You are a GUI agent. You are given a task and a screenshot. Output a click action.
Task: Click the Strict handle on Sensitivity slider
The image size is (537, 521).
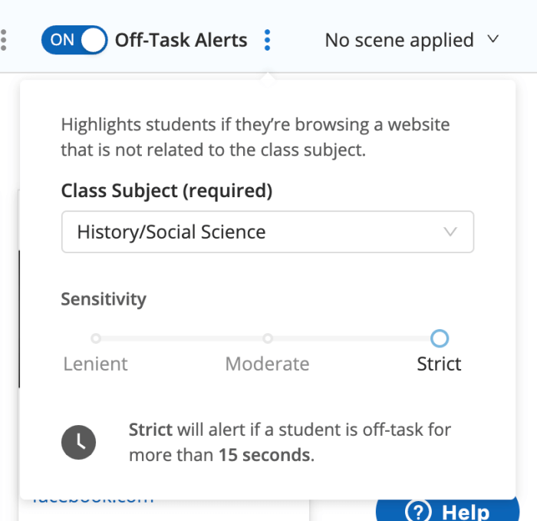click(x=440, y=338)
